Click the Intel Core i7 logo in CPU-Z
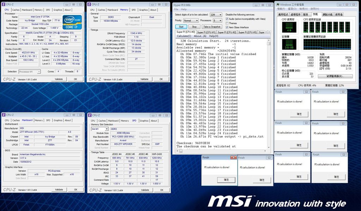 coord(72,22)
